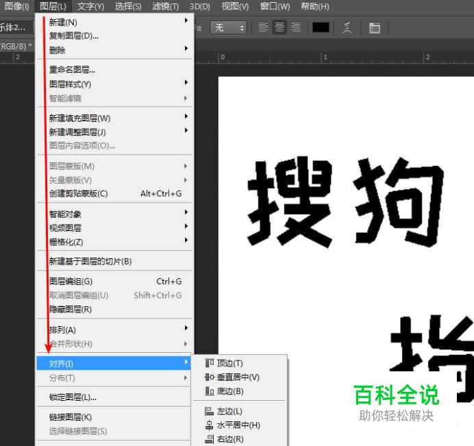Click the 水平居中(H) align icon
The image size is (474, 446).
pyautogui.click(x=209, y=425)
